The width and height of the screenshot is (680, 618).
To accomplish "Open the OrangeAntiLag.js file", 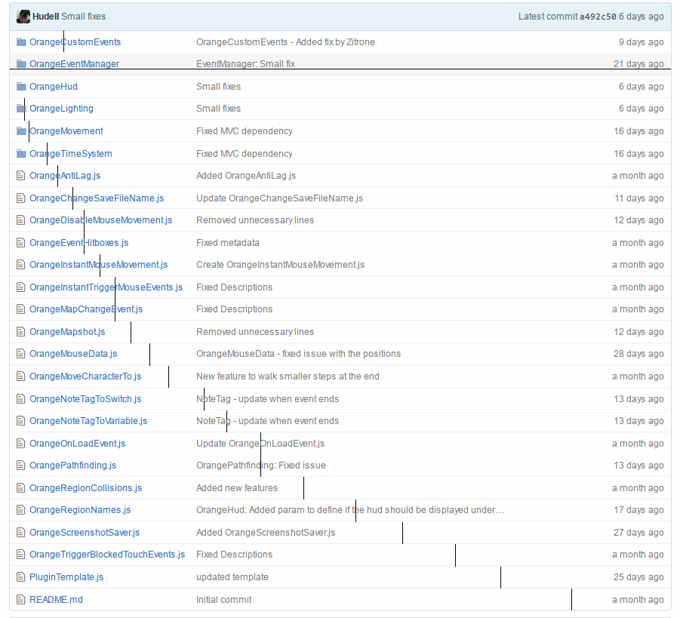I will 65,176.
